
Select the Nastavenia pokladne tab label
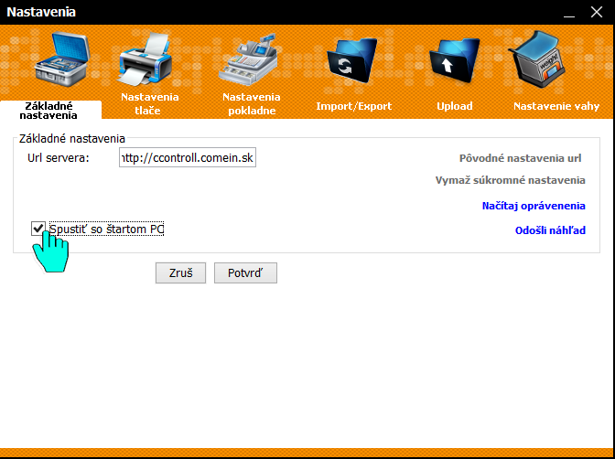pyautogui.click(x=252, y=103)
